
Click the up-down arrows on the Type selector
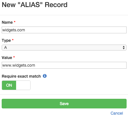point(124,48)
